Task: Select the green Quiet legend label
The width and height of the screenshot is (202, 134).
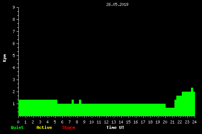Action: [17, 127]
